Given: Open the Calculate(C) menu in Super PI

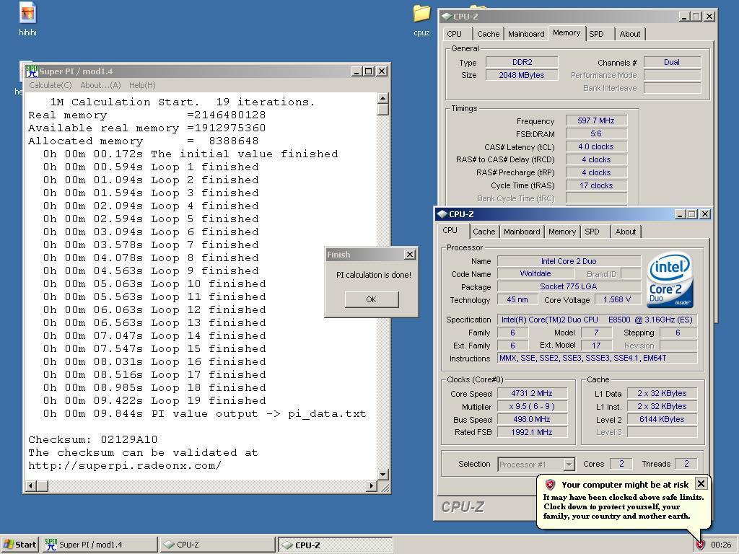Looking at the screenshot, I should click(x=51, y=85).
